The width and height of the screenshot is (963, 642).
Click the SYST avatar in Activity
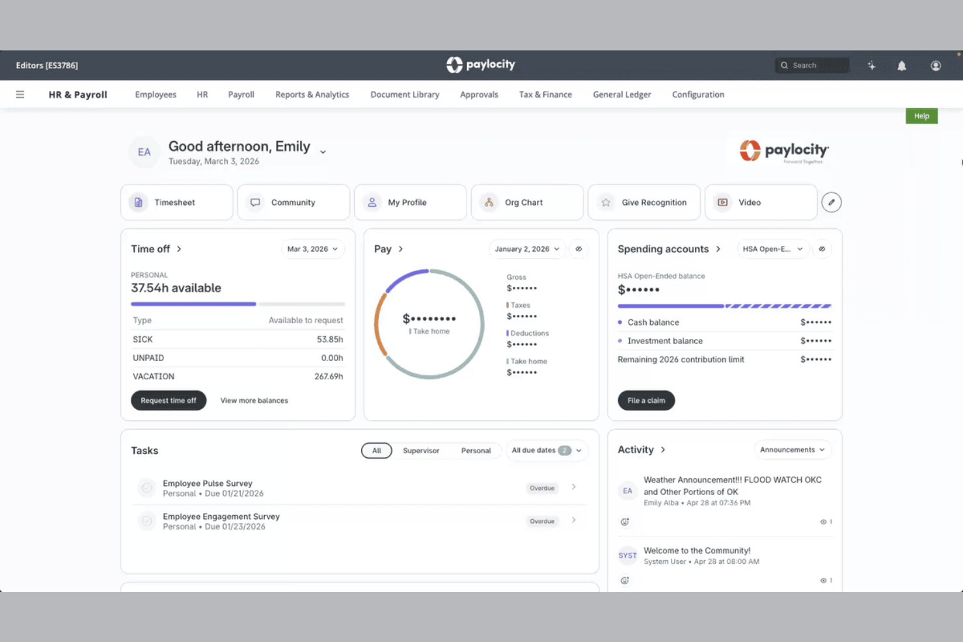(627, 555)
